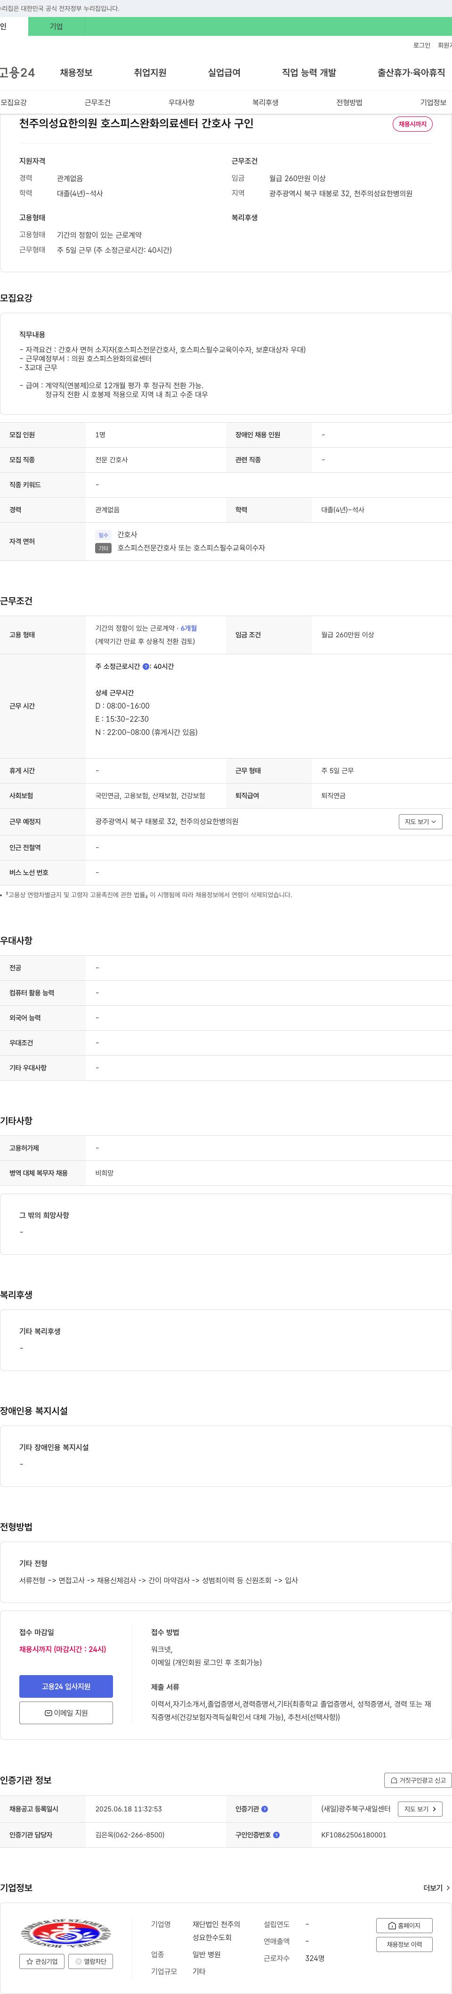Select the 기업 tab in the green bar
452x1994 pixels.
pyautogui.click(x=56, y=26)
